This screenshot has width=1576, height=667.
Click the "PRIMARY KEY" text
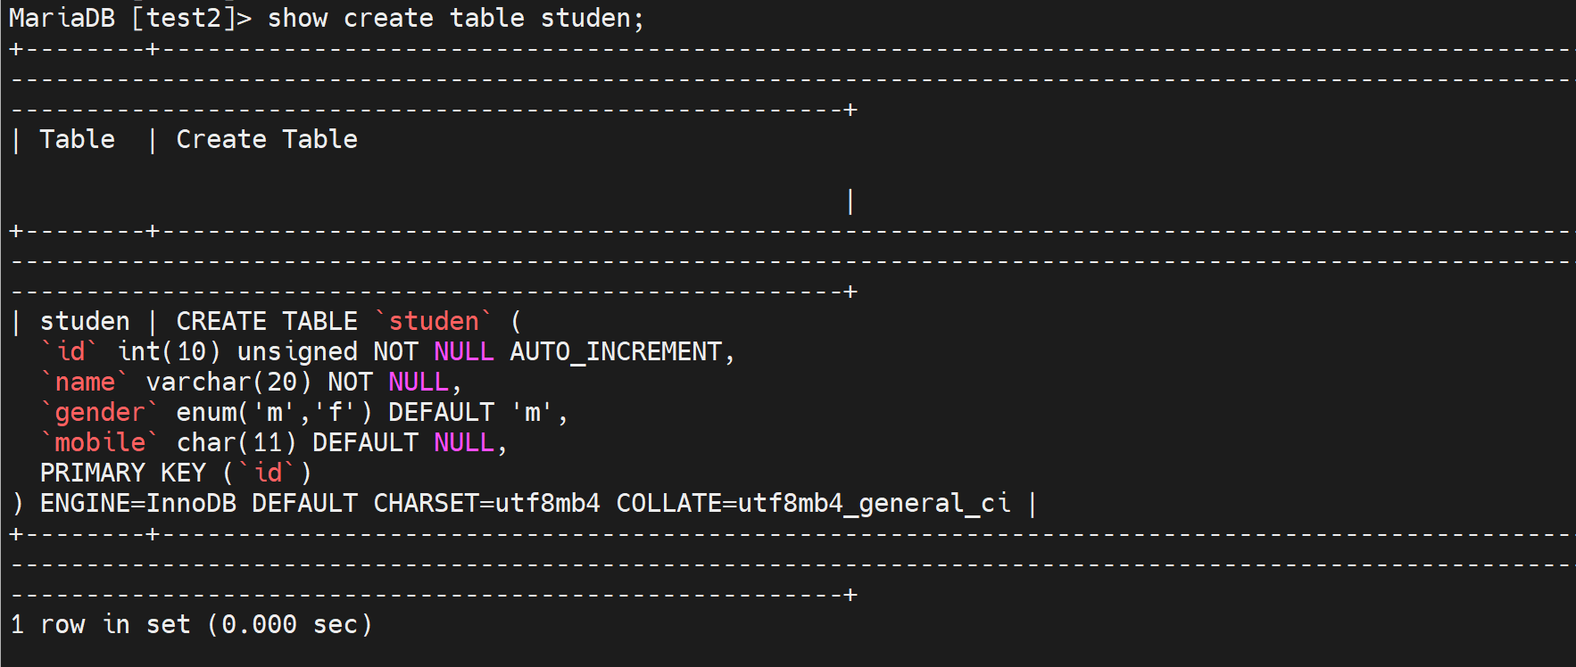(122, 473)
